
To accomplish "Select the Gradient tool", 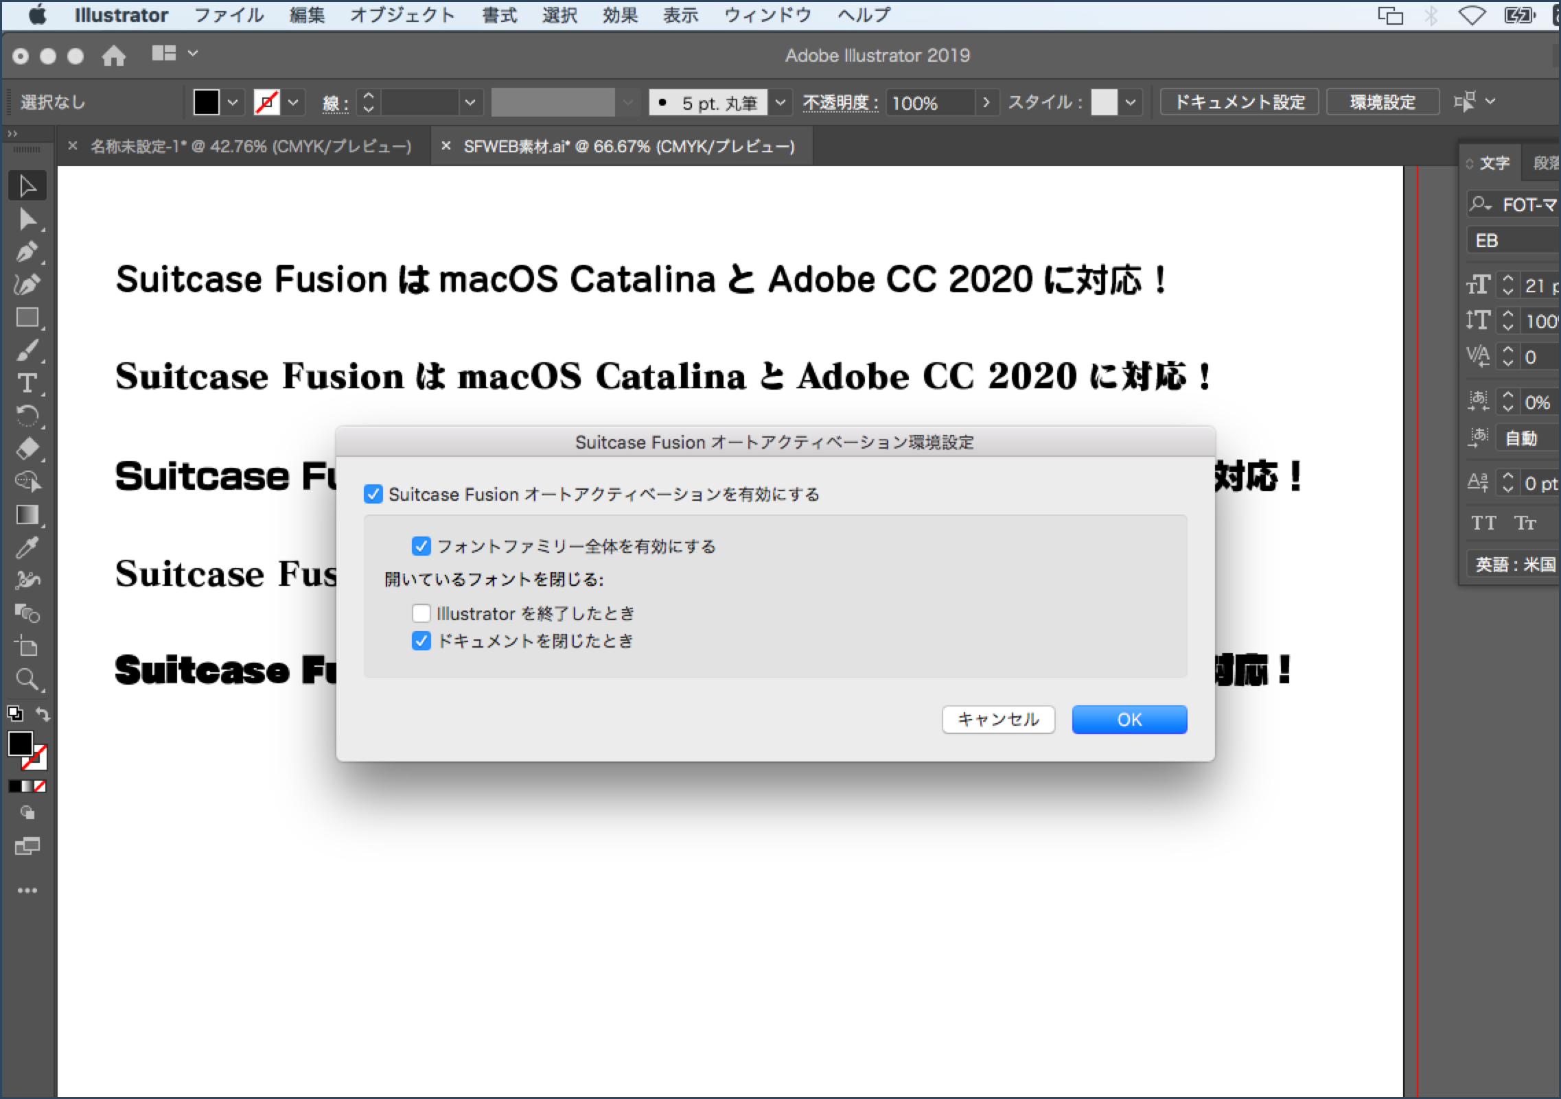I will tap(27, 515).
